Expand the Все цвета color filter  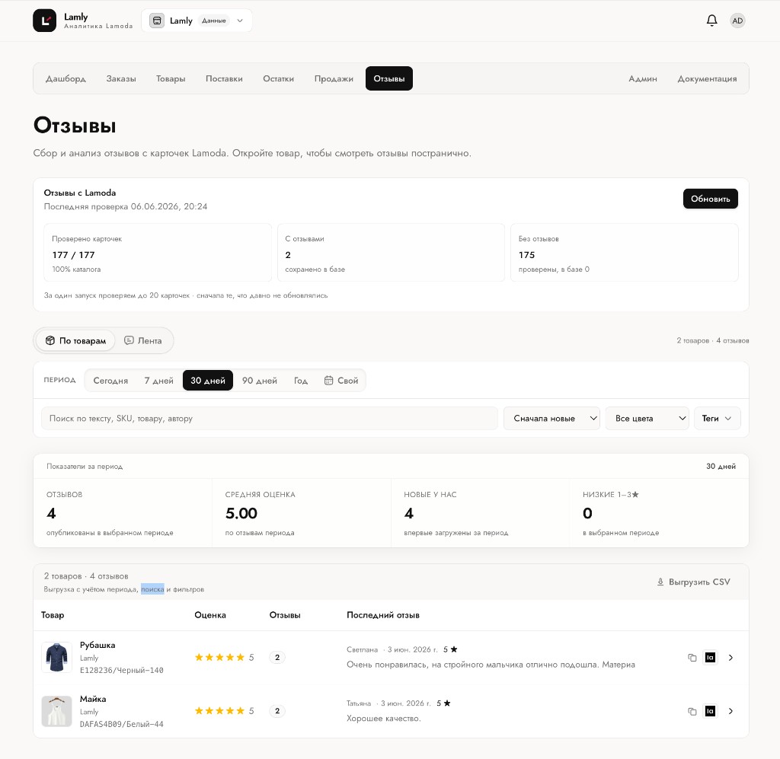click(647, 419)
